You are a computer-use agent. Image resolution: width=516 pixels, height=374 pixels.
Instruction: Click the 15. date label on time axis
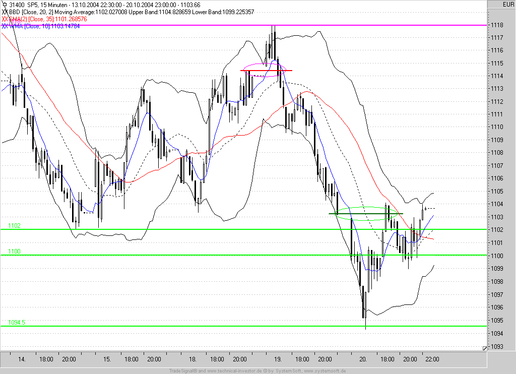click(x=107, y=359)
